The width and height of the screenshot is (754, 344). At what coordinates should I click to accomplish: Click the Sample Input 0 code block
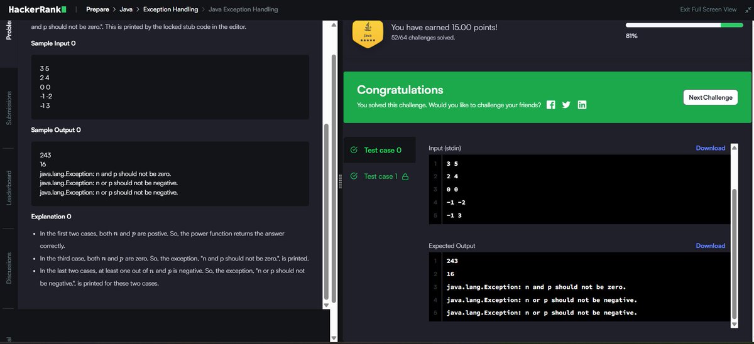click(x=170, y=87)
